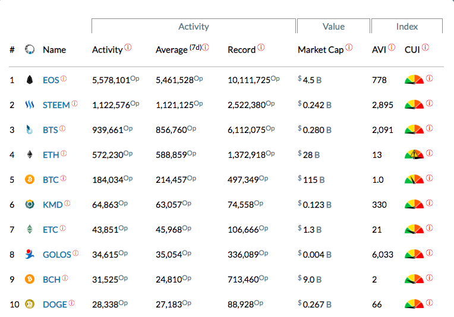Click the info icon beside ETH name
This screenshot has width=454, height=317.
64,153
